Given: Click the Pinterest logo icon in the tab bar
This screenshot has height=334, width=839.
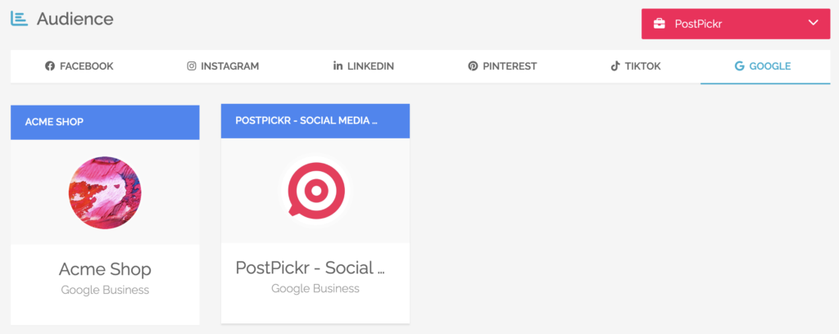Looking at the screenshot, I should [473, 66].
